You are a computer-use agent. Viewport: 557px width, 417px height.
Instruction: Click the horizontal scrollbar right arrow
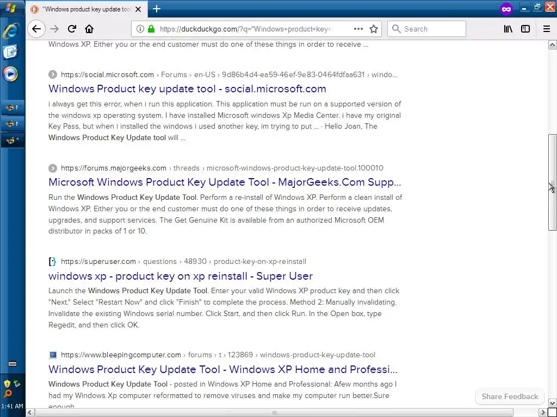(x=543, y=413)
